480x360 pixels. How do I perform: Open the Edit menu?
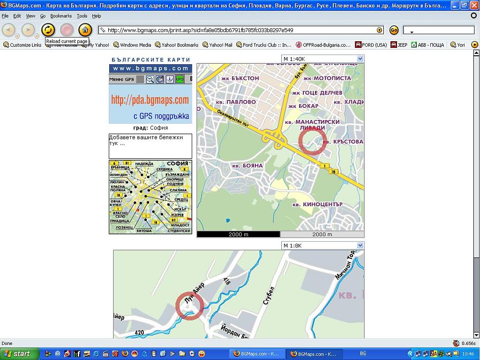17,16
